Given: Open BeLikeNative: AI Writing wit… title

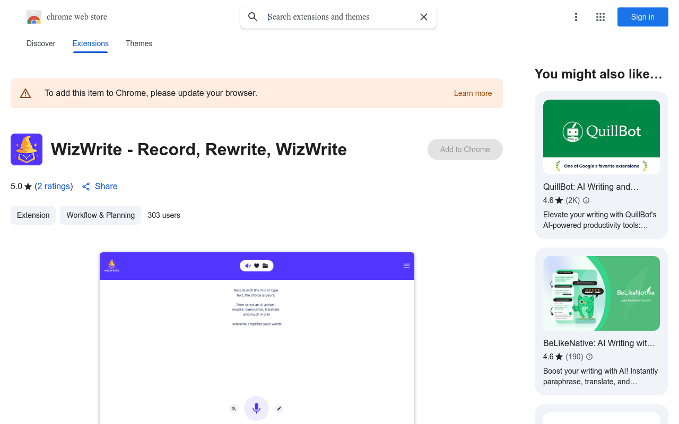Looking at the screenshot, I should [599, 343].
